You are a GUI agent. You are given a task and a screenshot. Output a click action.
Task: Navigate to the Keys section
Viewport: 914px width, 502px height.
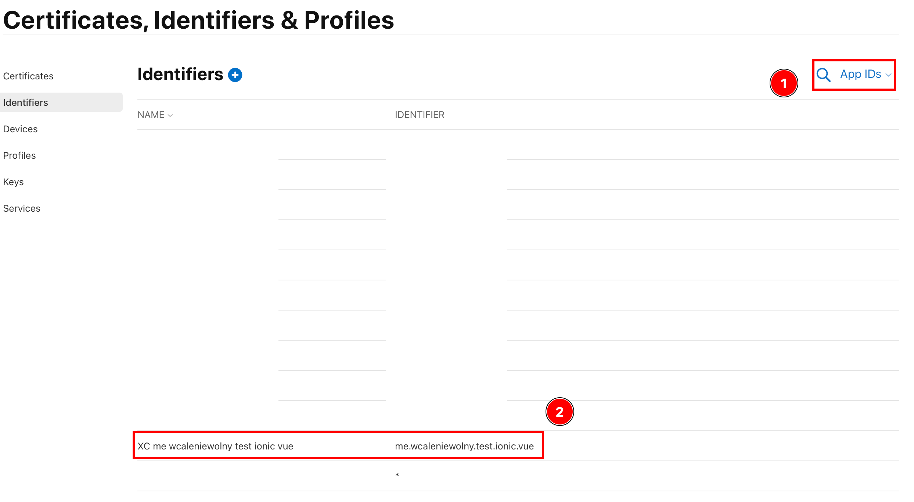coord(13,182)
